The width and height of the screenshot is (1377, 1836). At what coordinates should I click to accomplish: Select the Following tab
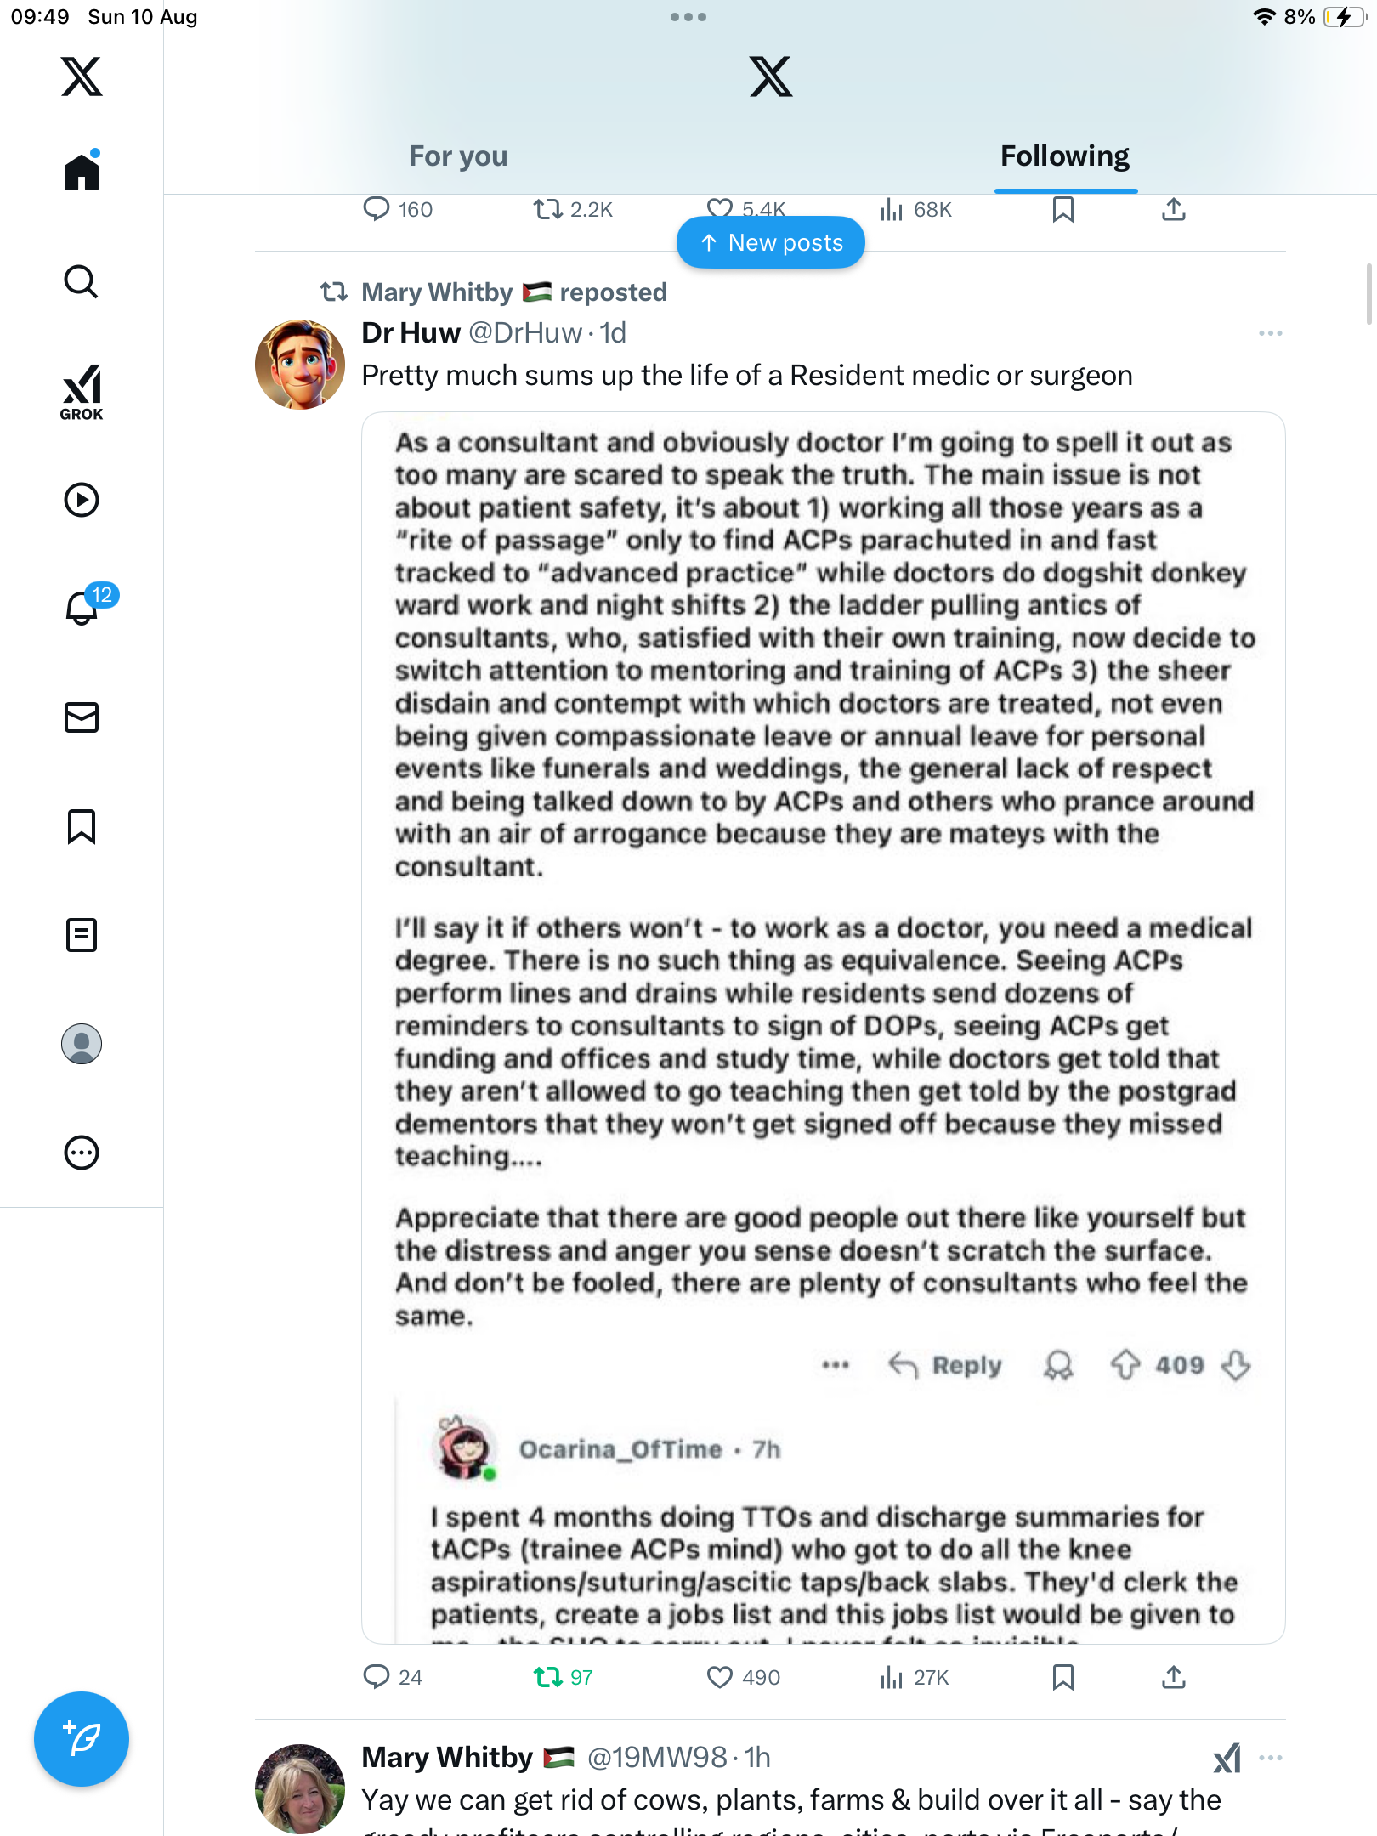click(x=1064, y=156)
